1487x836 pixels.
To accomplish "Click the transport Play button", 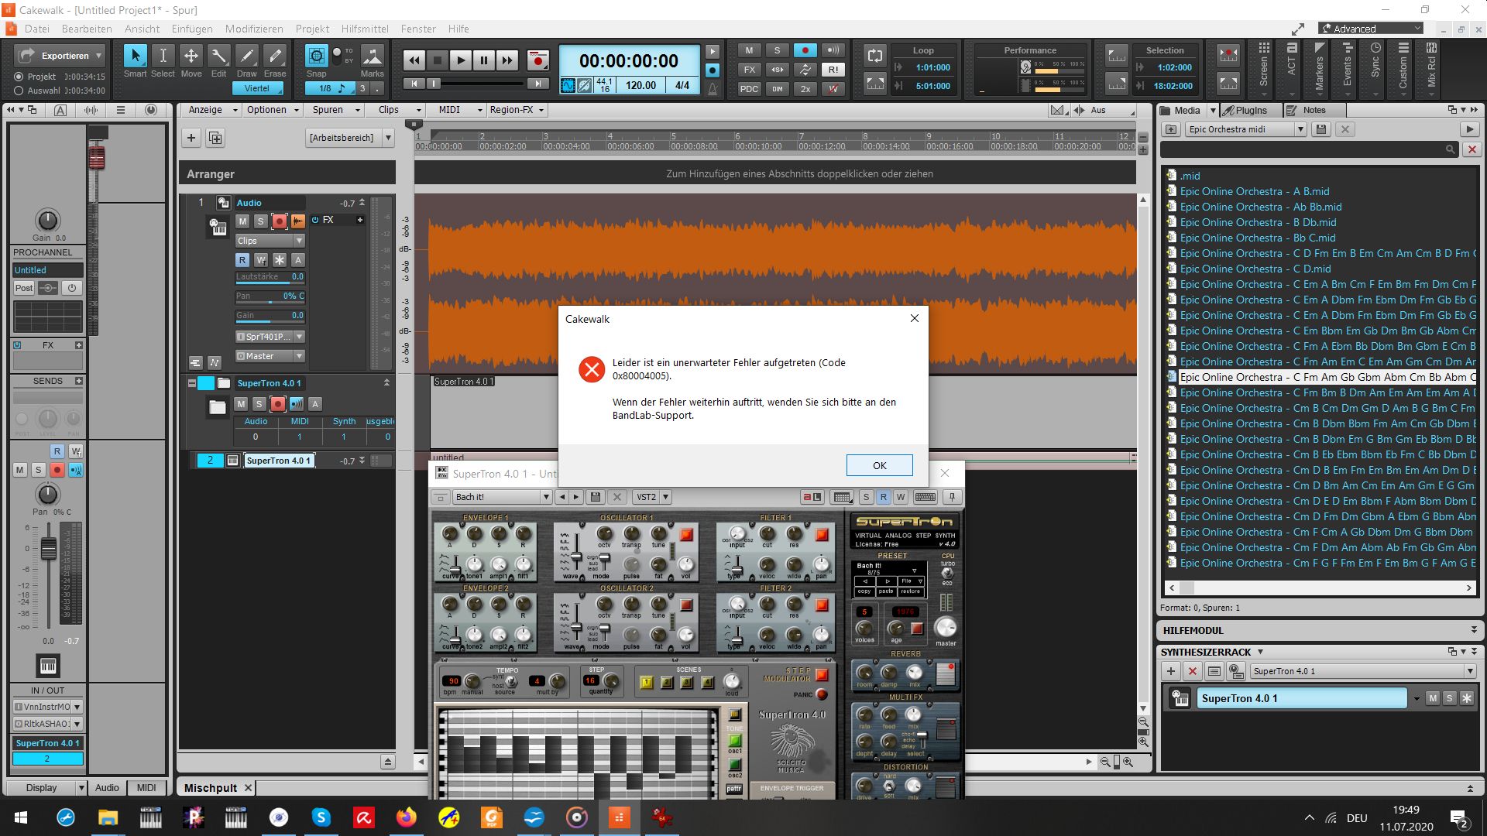I will point(460,60).
